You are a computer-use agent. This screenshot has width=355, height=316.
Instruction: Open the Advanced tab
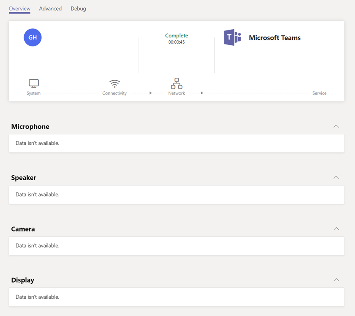(x=50, y=9)
